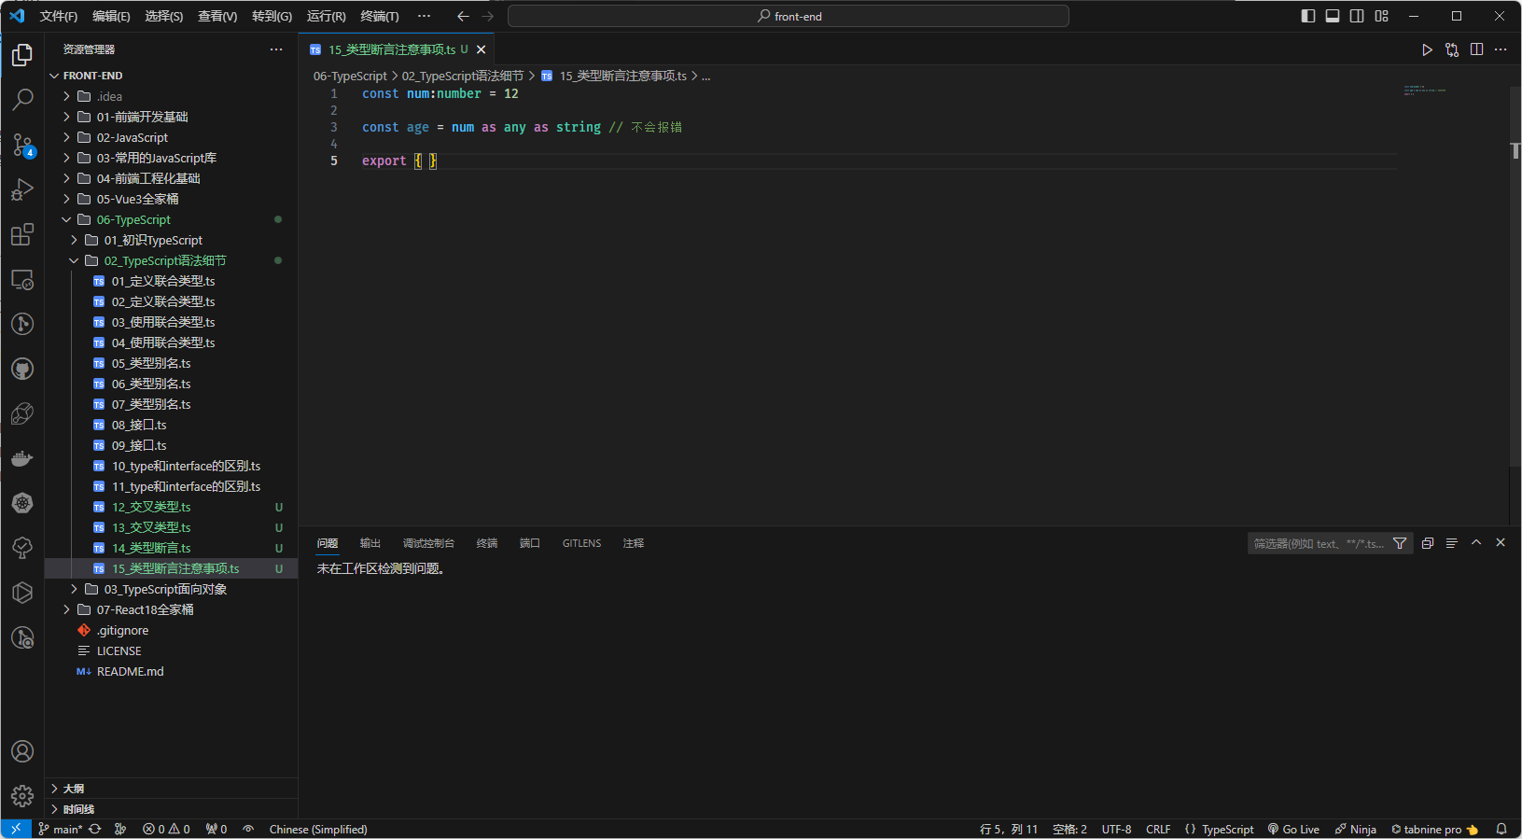
Task: Expand the 07-React18全家桶 folder
Action: [171, 609]
